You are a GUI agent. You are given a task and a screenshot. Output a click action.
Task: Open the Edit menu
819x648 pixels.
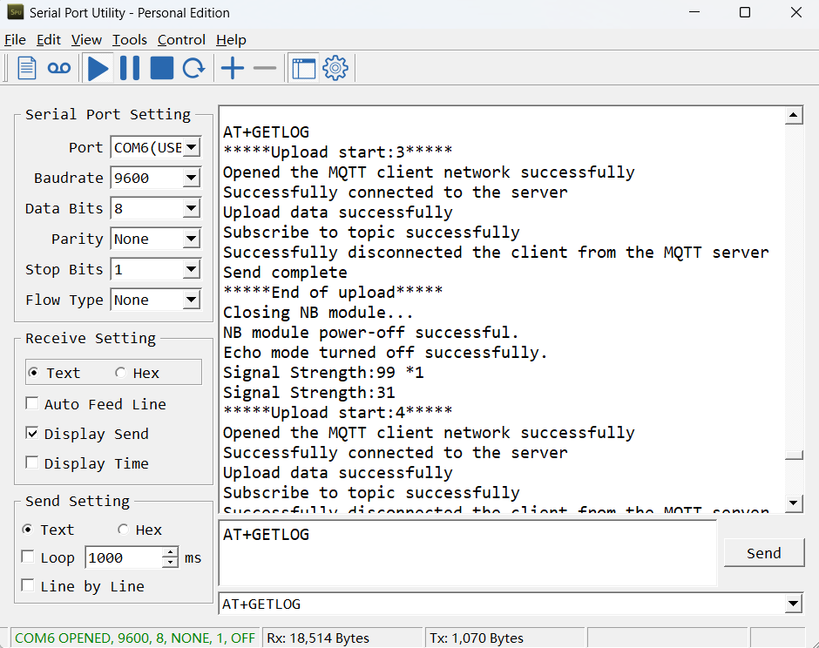(49, 40)
